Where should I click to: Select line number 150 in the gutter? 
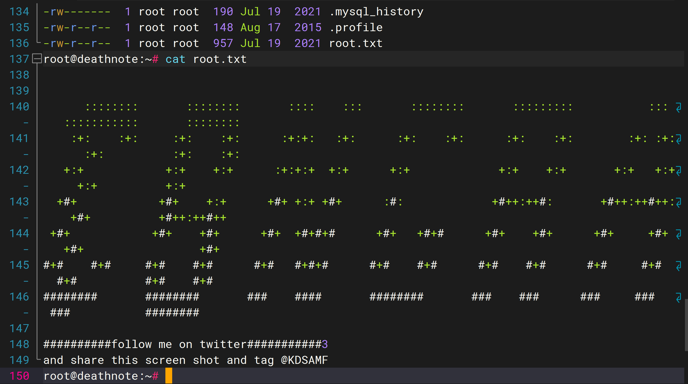tap(19, 376)
